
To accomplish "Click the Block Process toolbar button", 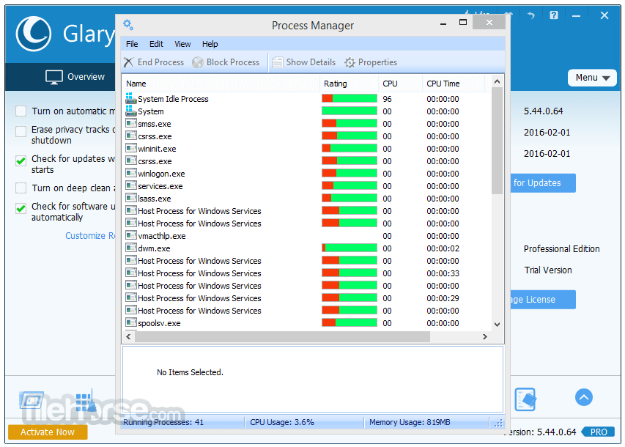I will [x=226, y=62].
